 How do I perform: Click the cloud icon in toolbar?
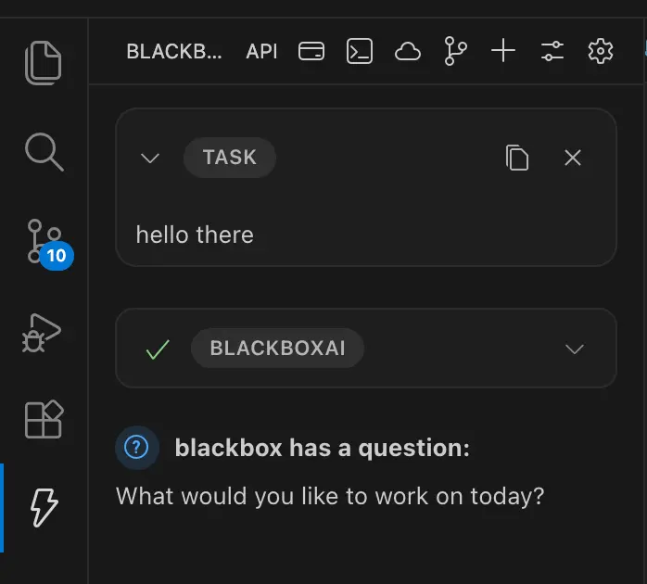tap(408, 51)
